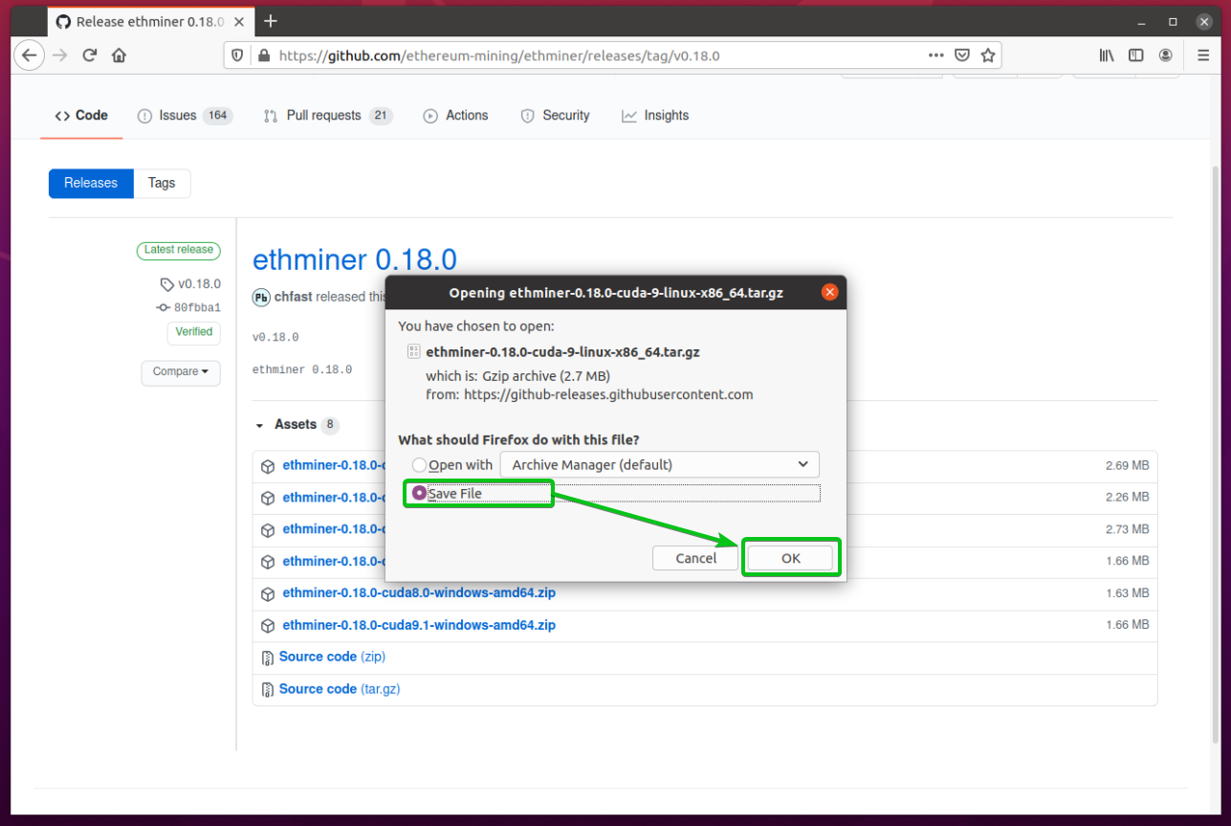Image resolution: width=1231 pixels, height=826 pixels.
Task: Switch to the Tags view
Action: pyautogui.click(x=162, y=183)
